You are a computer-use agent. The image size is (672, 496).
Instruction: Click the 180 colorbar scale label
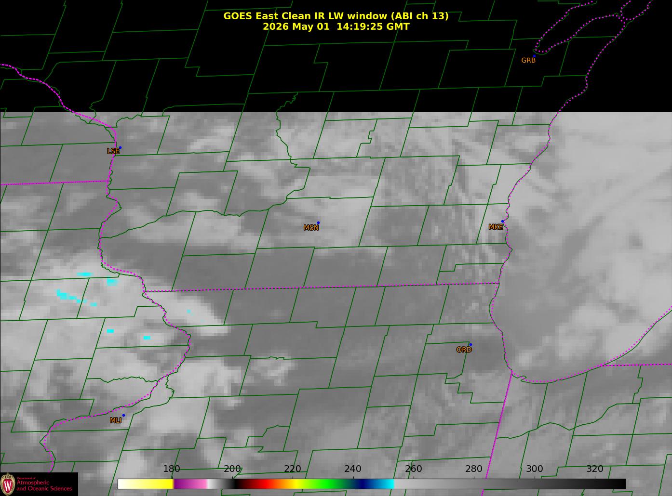pyautogui.click(x=171, y=469)
